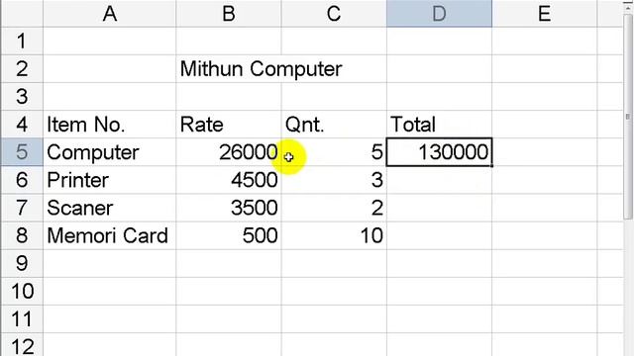The image size is (634, 356).
Task: Select row 8 header
Action: click(22, 235)
